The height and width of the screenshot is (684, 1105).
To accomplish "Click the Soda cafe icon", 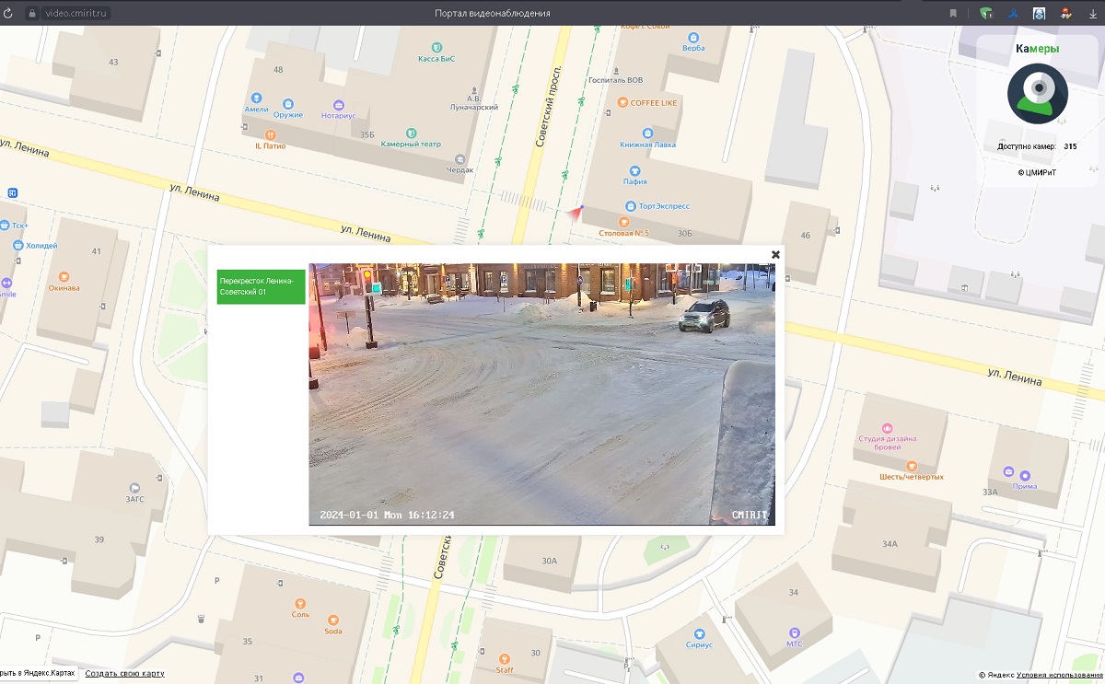I will tap(332, 620).
